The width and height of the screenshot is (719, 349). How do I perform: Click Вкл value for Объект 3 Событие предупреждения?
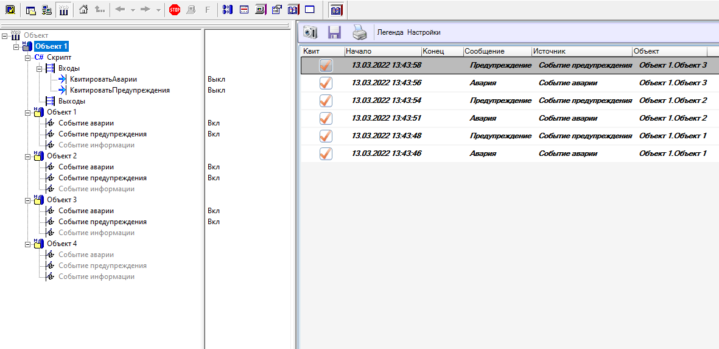(214, 222)
